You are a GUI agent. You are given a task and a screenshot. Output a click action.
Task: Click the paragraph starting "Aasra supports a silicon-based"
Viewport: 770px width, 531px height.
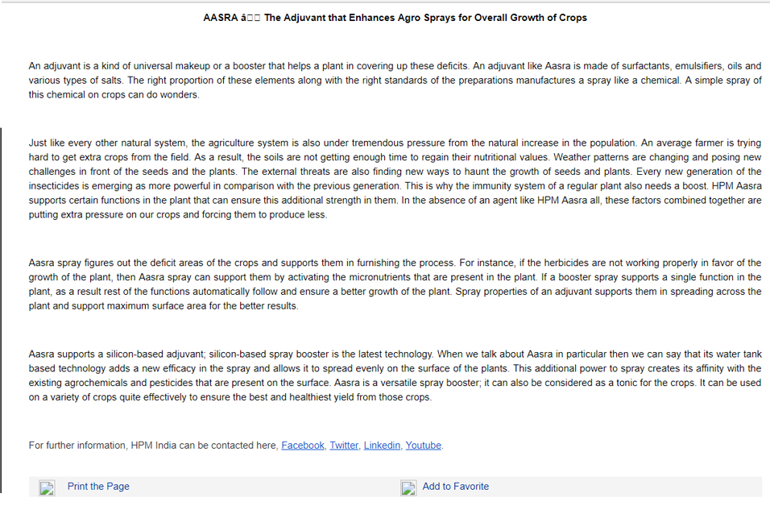pyautogui.click(x=395, y=375)
